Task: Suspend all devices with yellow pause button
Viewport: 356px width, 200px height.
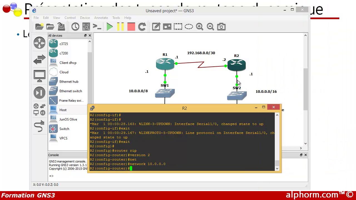Action: pyautogui.click(x=120, y=27)
